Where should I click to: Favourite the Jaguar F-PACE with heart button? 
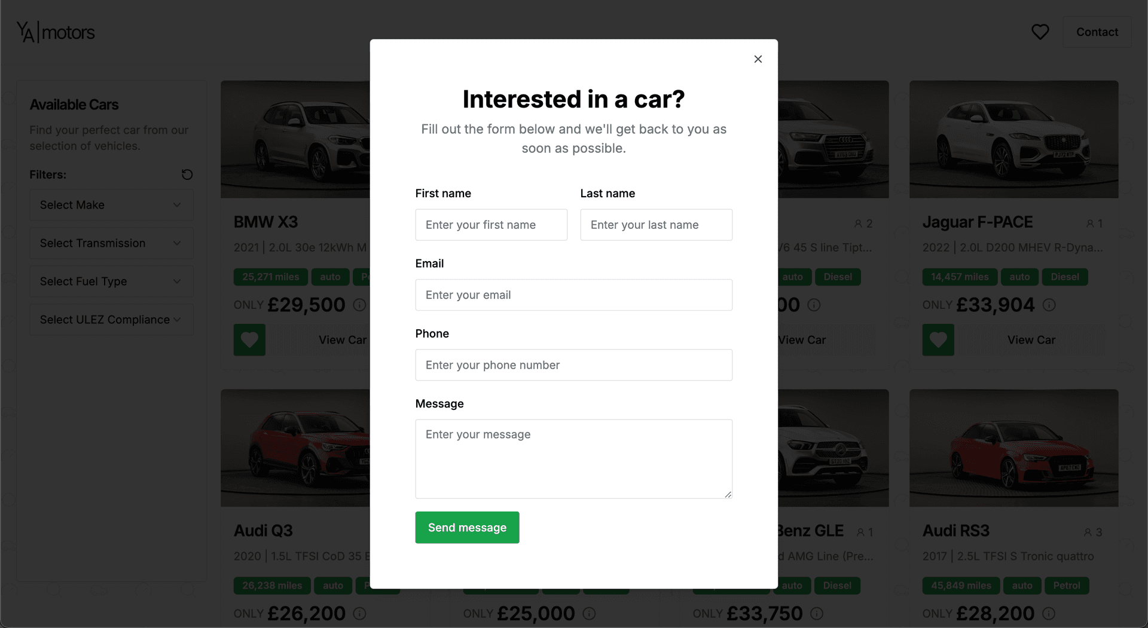point(938,340)
